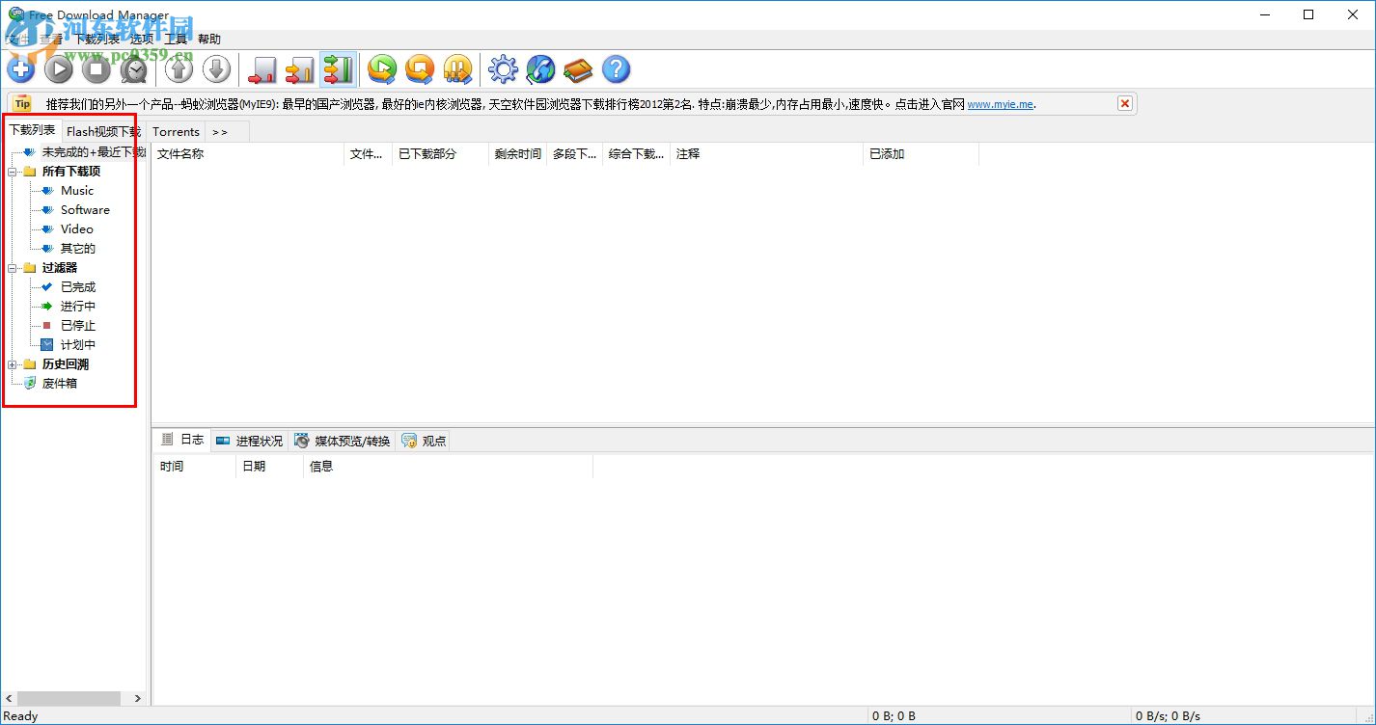The image size is (1376, 725).
Task: Click the stop download icon
Action: (x=96, y=68)
